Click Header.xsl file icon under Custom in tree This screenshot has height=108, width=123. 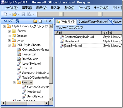24,92
